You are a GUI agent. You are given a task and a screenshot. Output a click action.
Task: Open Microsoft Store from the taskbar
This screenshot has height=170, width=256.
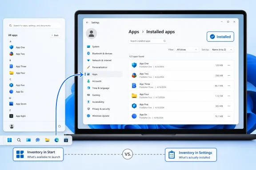(66, 140)
